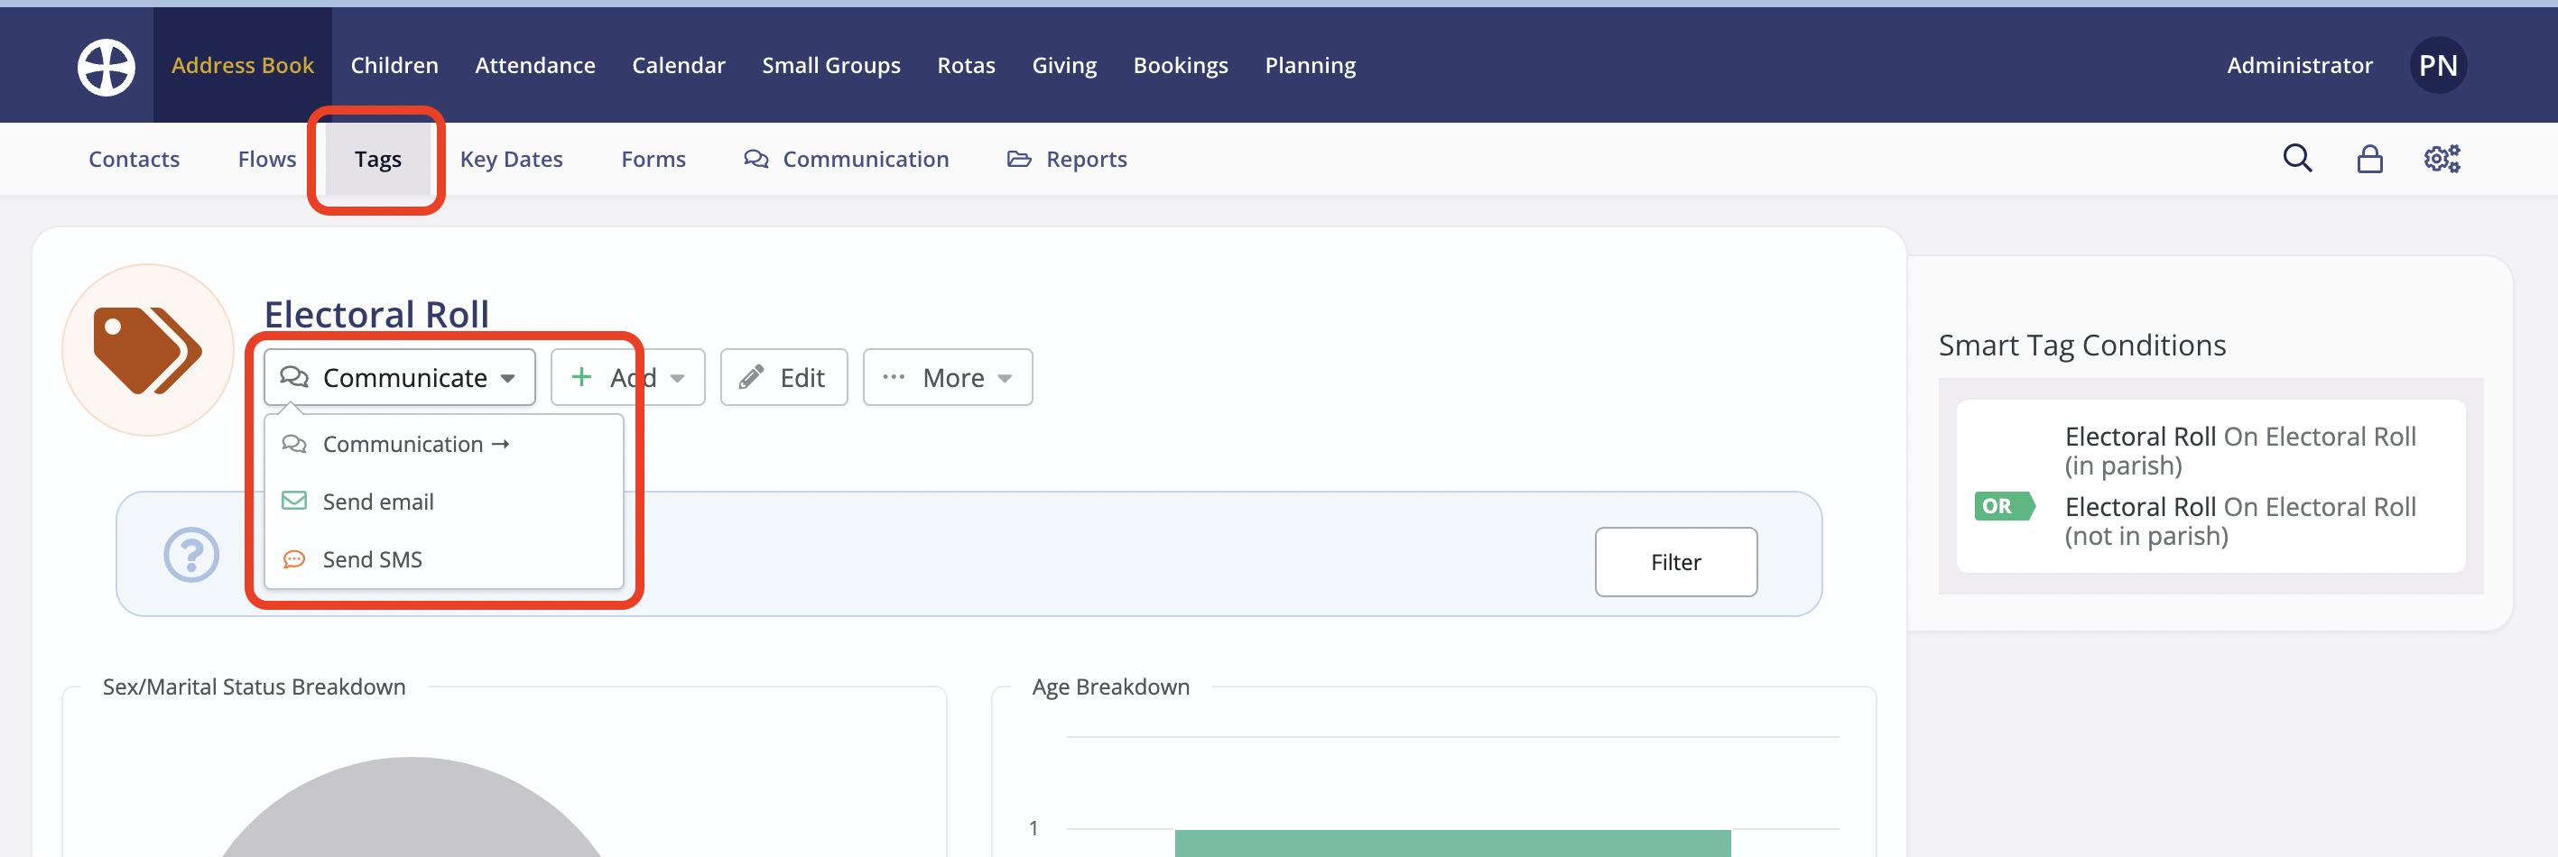Viewport: 2558px width, 857px height.
Task: Open the Reports section
Action: 1067,160
